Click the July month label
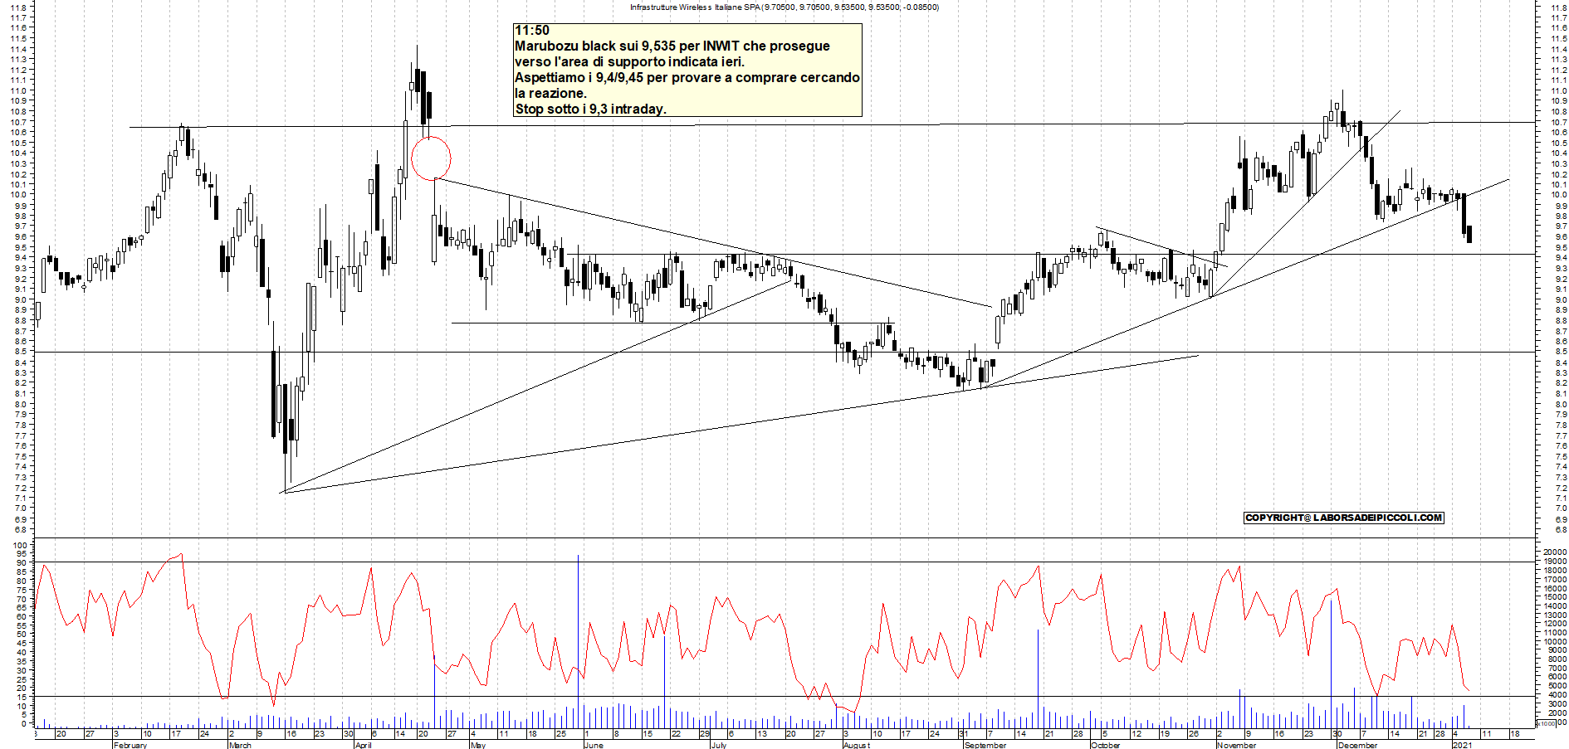 pos(718,745)
